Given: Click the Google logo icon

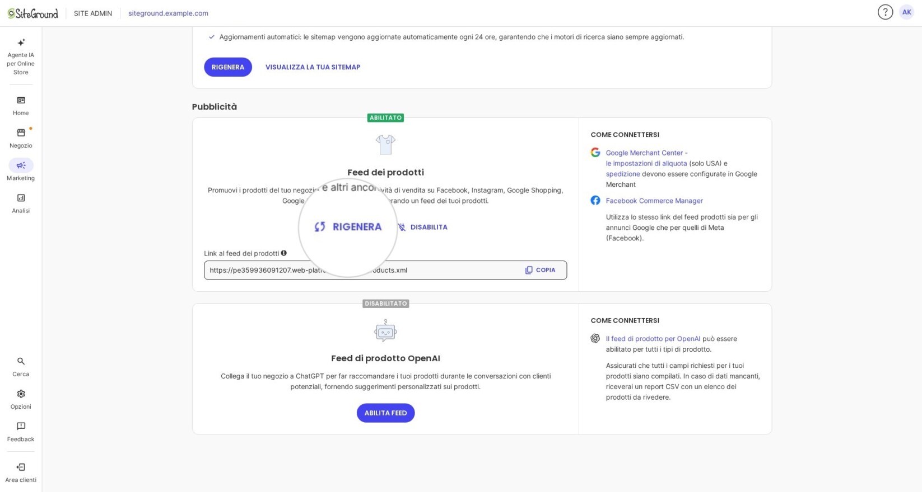Looking at the screenshot, I should click(x=595, y=153).
